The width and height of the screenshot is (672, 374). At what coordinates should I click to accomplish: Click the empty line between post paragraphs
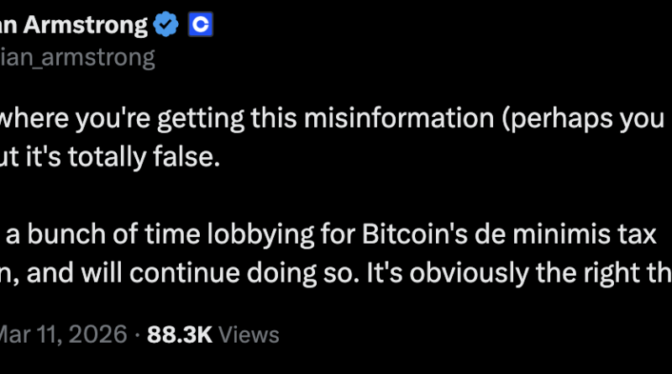[x=252, y=198]
